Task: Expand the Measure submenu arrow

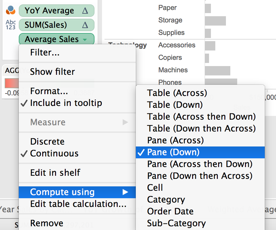Action: [x=125, y=122]
